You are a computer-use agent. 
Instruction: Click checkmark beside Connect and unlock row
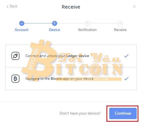tap(126, 56)
